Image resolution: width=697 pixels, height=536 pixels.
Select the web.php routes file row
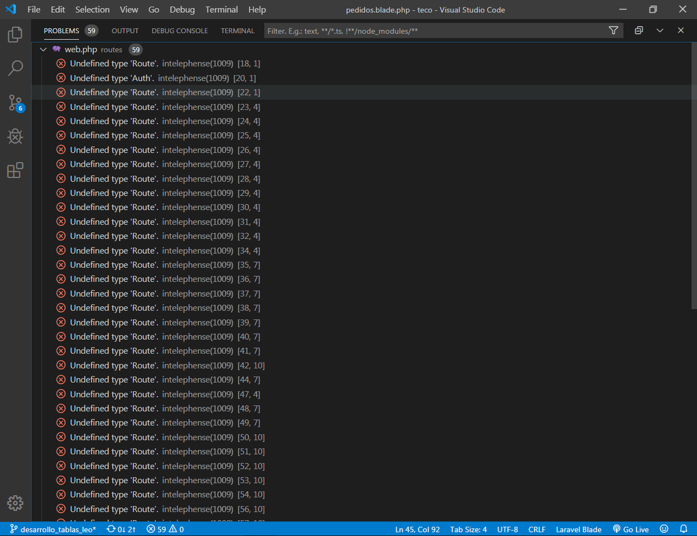tap(364, 49)
